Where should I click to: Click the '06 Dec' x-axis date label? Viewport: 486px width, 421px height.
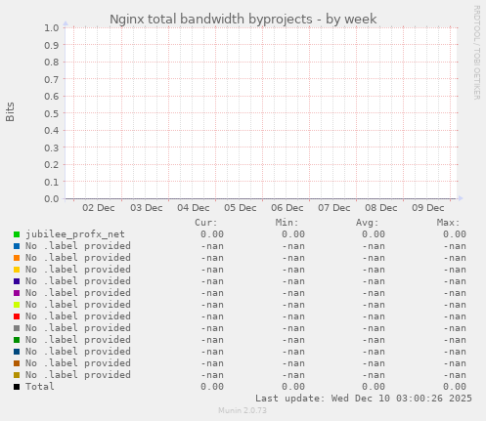coord(287,208)
